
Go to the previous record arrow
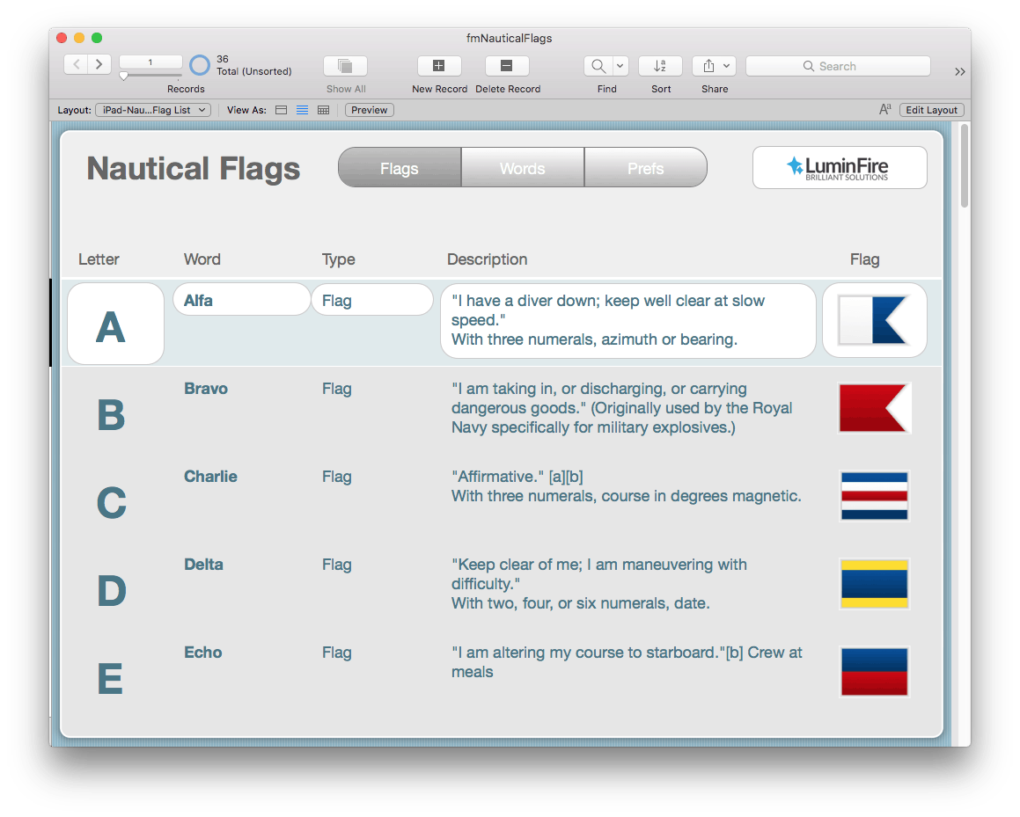pyautogui.click(x=76, y=64)
